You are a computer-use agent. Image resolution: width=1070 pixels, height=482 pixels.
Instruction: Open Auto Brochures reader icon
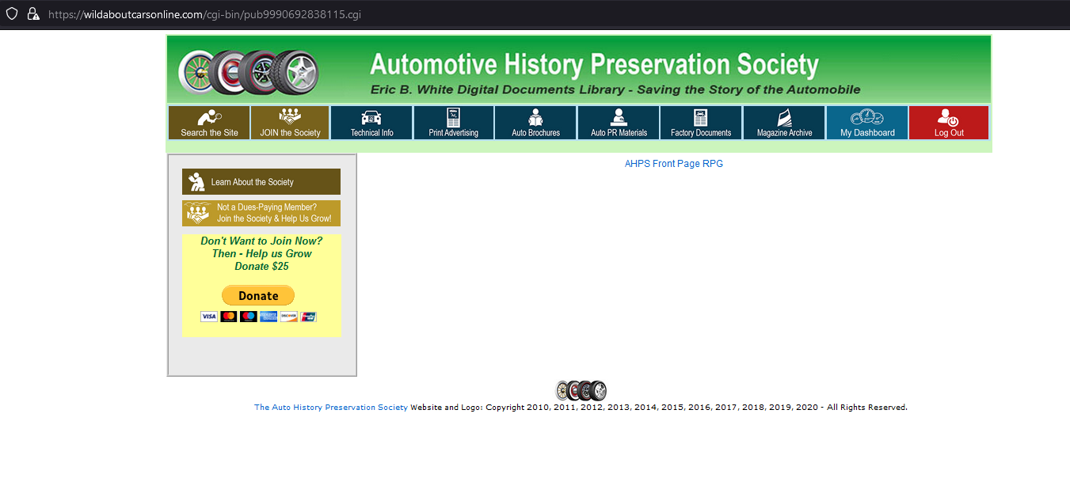tap(535, 123)
